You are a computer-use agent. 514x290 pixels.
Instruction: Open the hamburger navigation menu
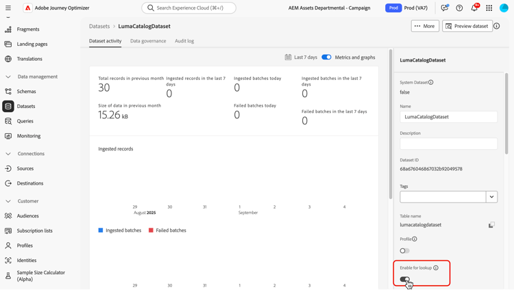click(8, 8)
